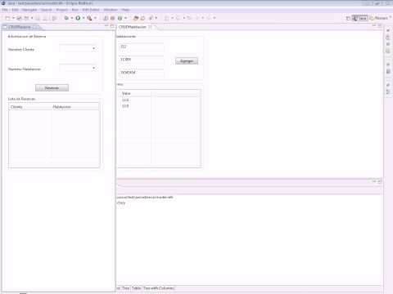The image size is (393, 294).
Task: Click the Reservar button
Action: pyautogui.click(x=52, y=88)
